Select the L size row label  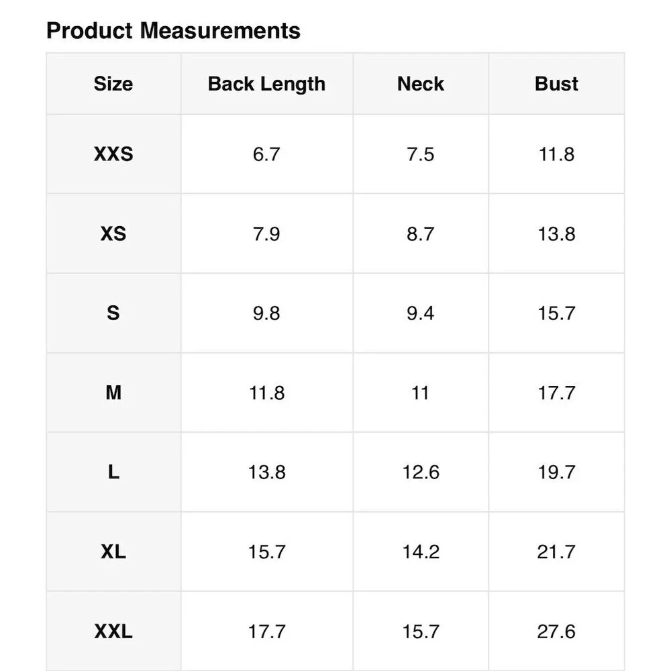coord(113,472)
